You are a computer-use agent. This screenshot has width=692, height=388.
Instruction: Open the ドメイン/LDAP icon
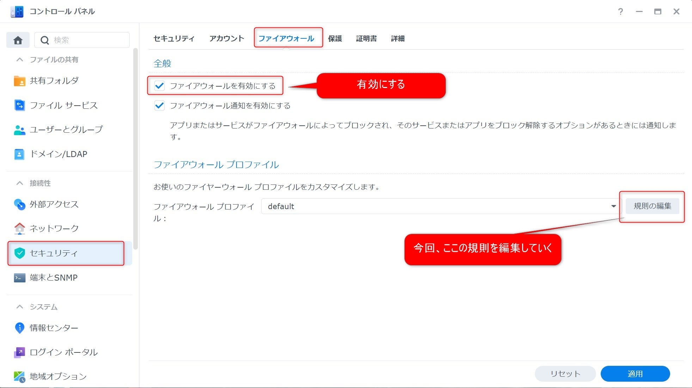19,154
